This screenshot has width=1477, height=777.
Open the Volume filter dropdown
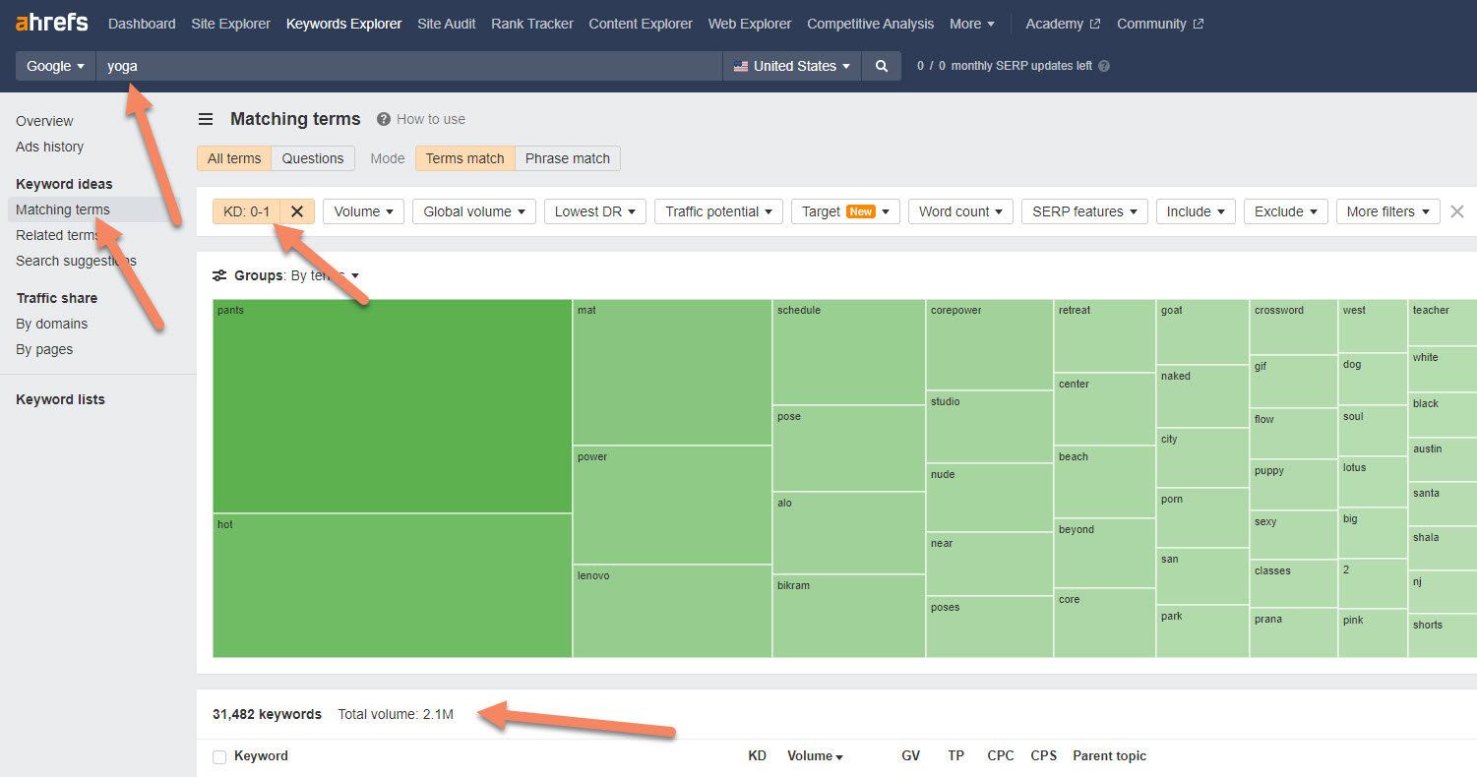click(x=363, y=211)
